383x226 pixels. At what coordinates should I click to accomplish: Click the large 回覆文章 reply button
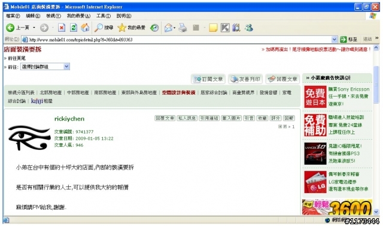[282, 79]
